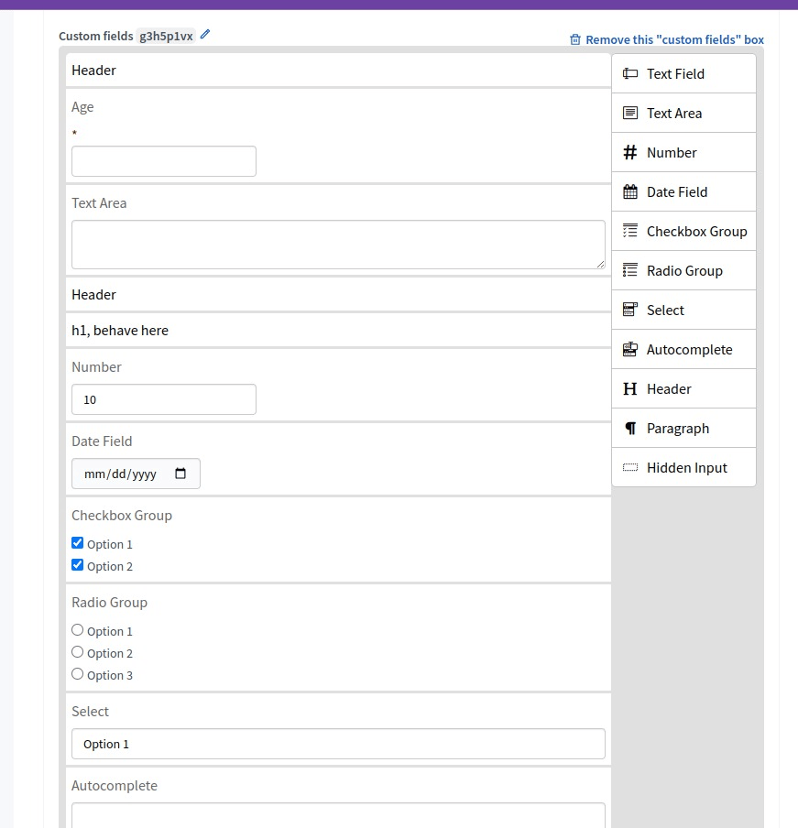Click the resize handle of the Text Area box
This screenshot has height=828, width=798.
click(600, 264)
